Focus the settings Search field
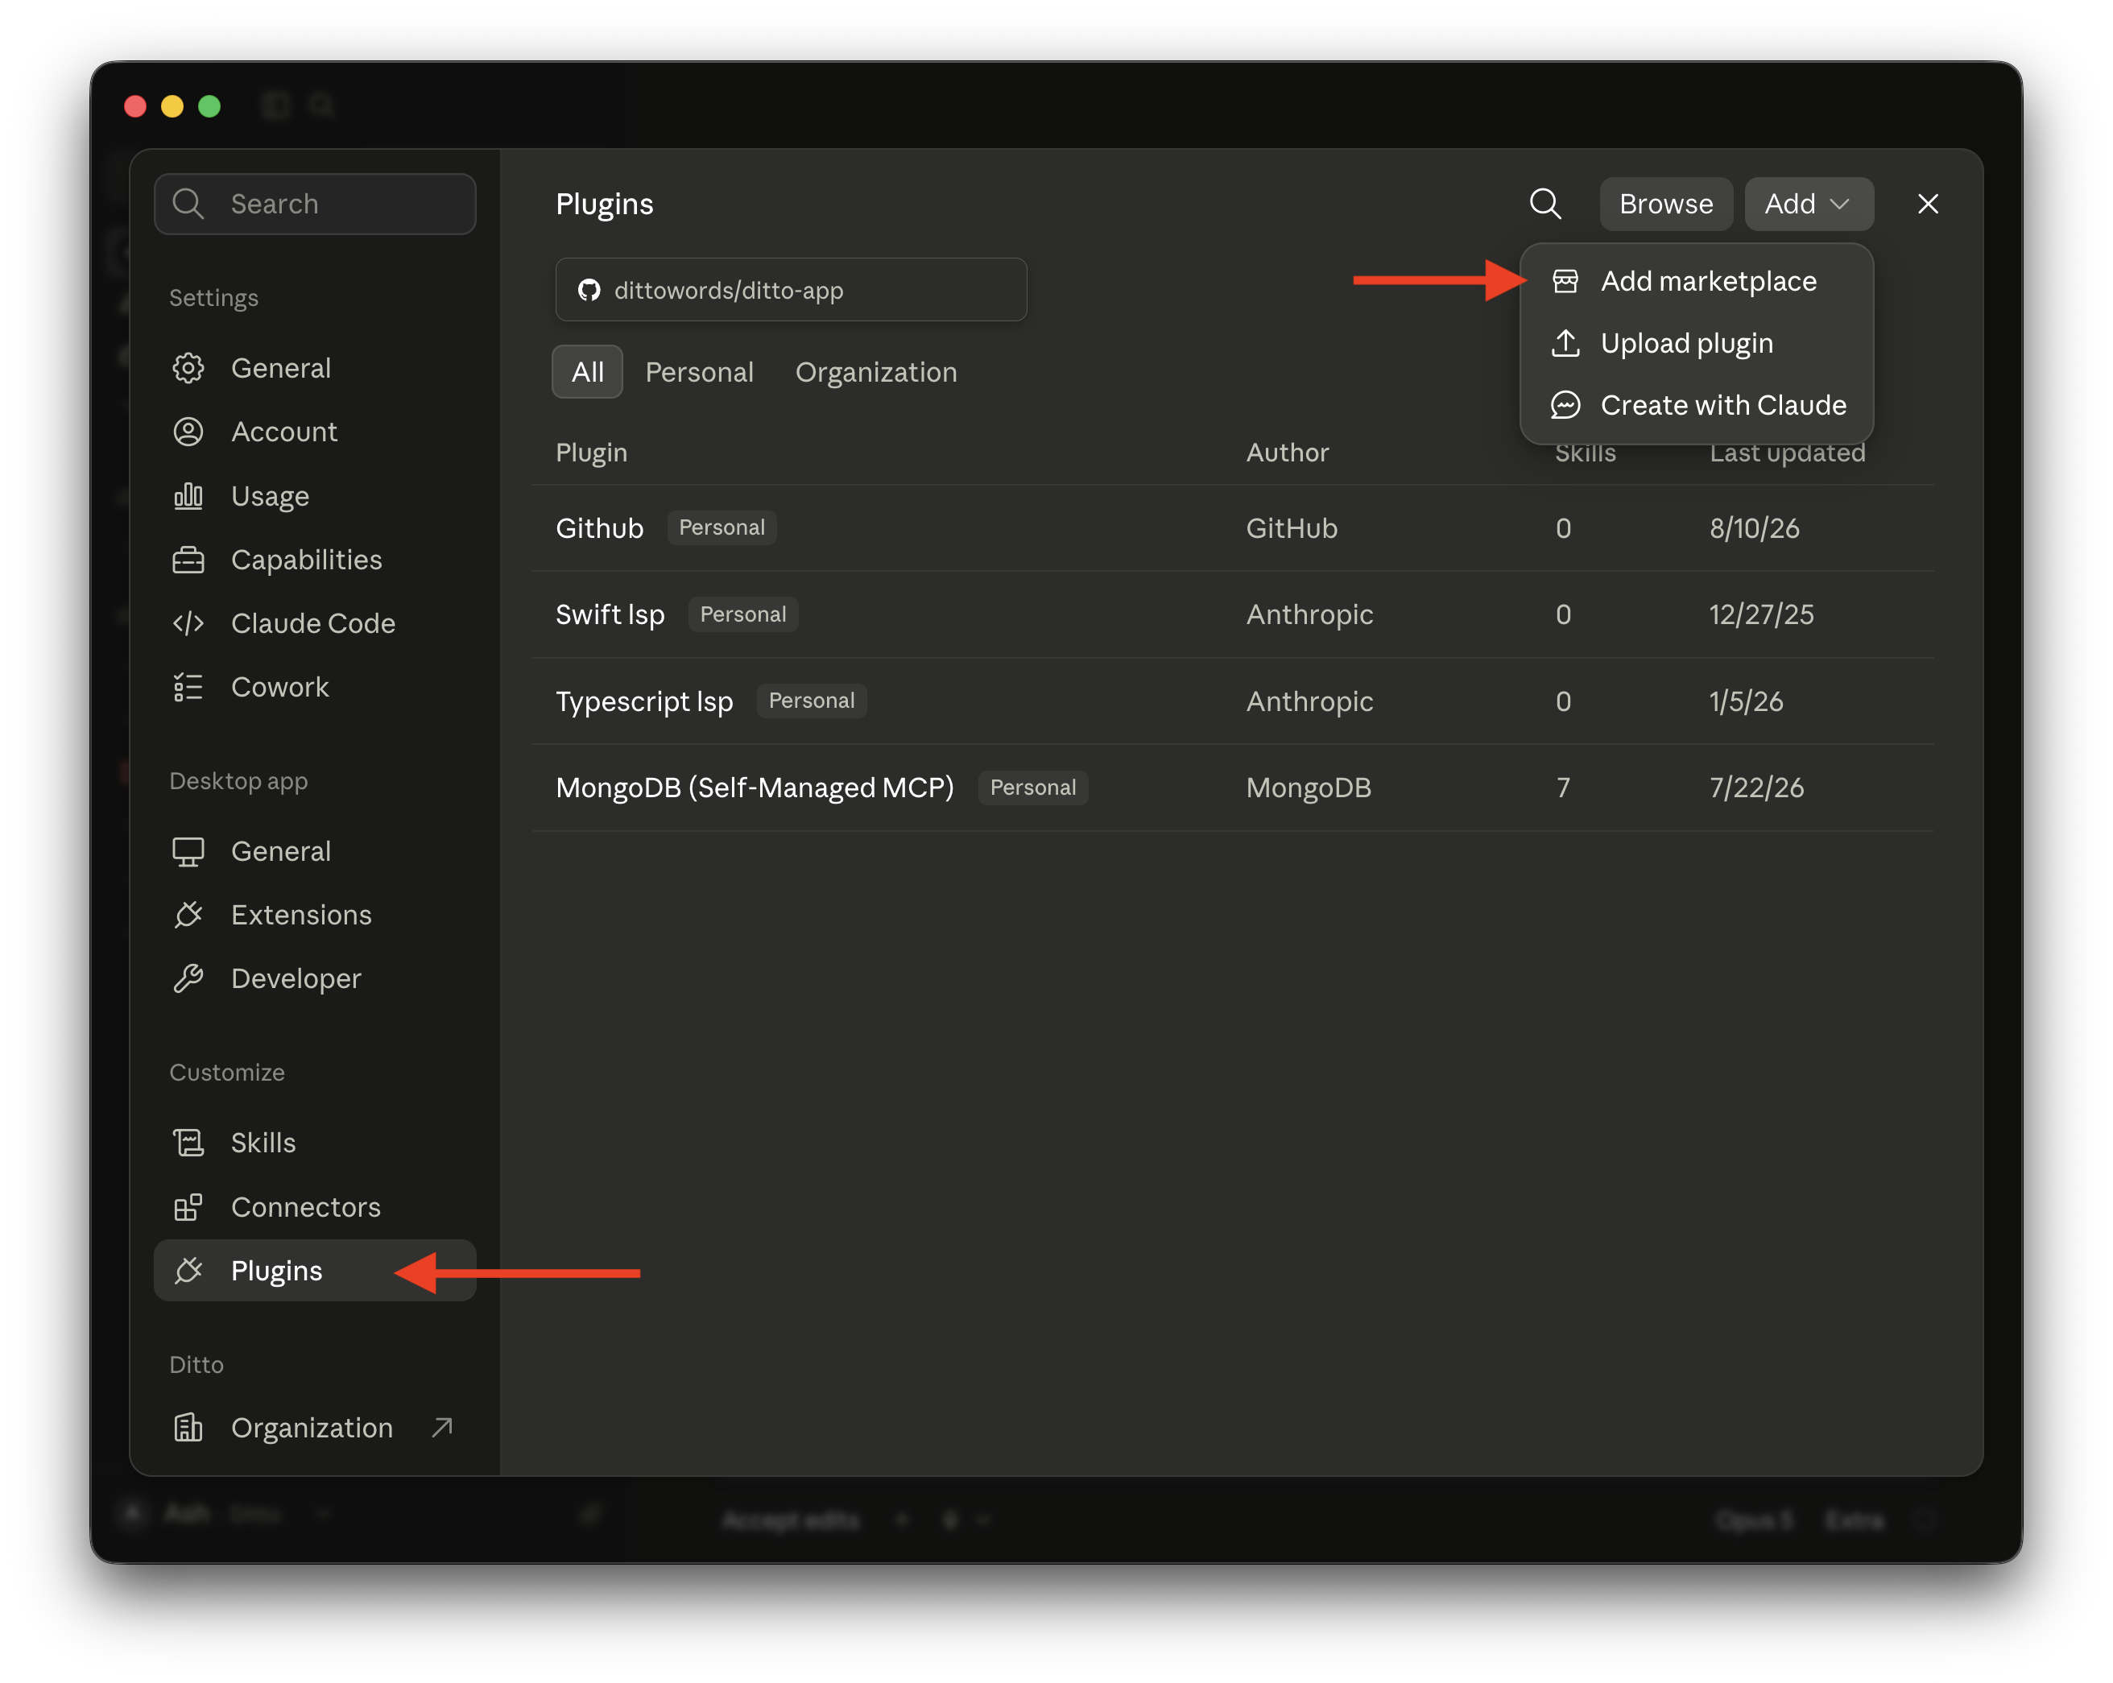 click(315, 204)
